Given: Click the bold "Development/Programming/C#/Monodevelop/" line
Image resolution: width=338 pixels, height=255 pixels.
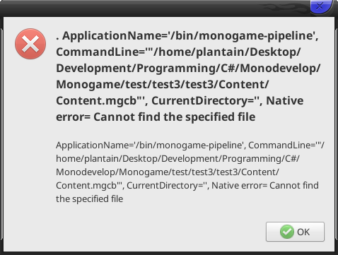Looking at the screenshot, I should (188, 69).
